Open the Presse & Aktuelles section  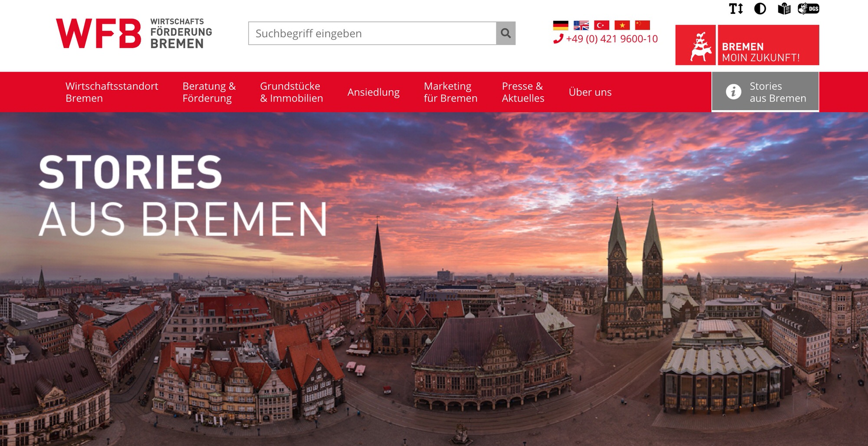tap(523, 92)
